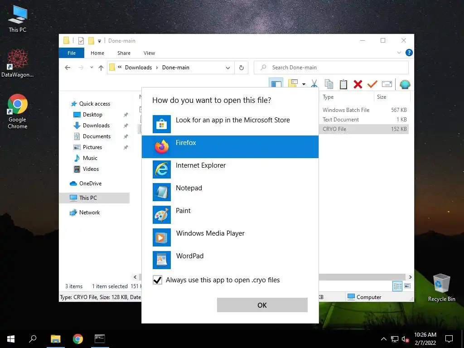
Task: Choose Windows Media Player option
Action: click(230, 237)
